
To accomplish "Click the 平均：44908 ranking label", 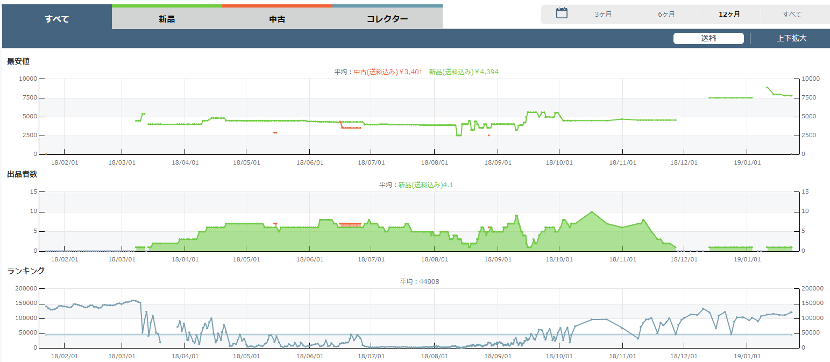I will tap(420, 281).
